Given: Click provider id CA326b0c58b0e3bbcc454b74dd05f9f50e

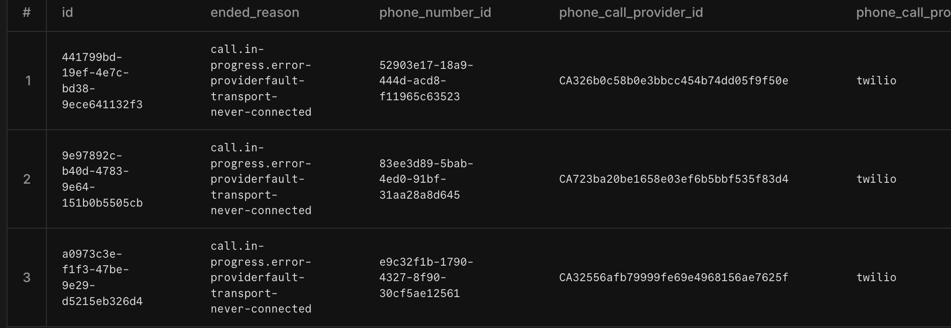Looking at the screenshot, I should [x=673, y=81].
